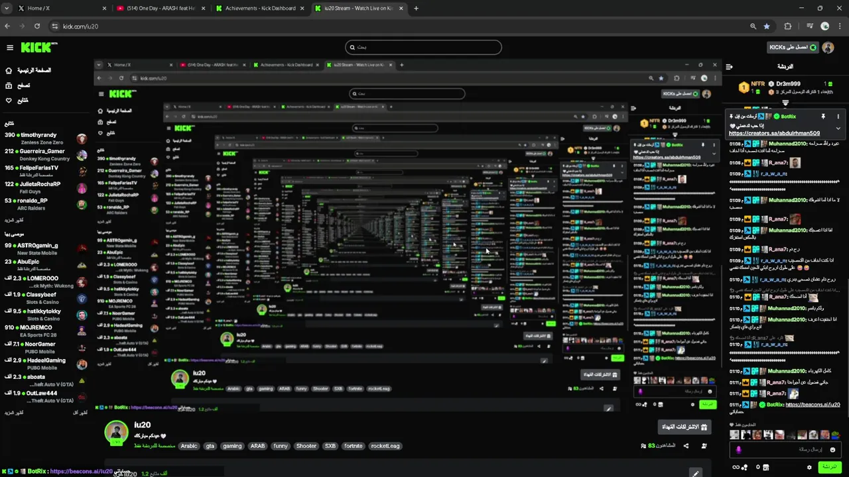Open ronaldo_RP channel in sidebar
This screenshot has height=477, width=849.
pyautogui.click(x=45, y=204)
